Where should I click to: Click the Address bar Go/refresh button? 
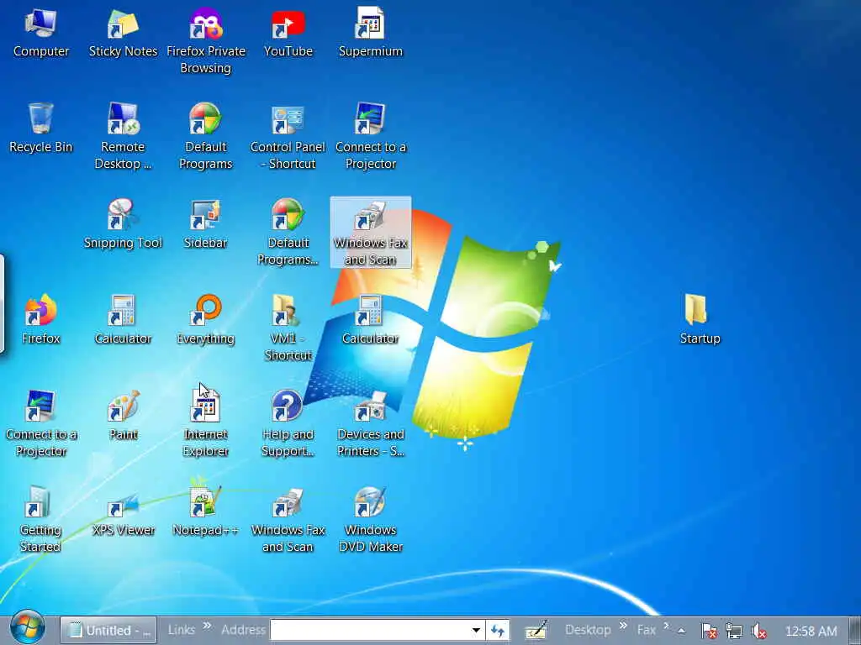pos(498,630)
